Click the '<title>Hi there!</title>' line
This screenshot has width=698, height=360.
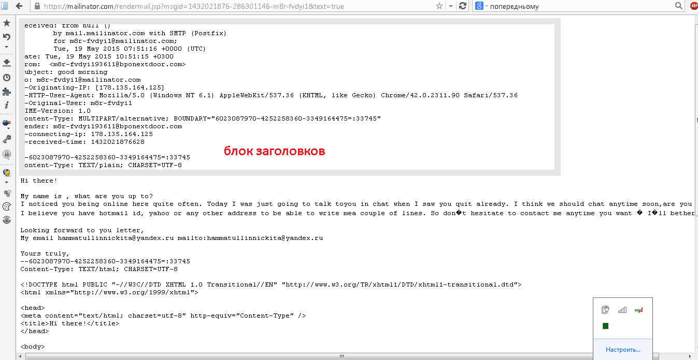tap(70, 323)
